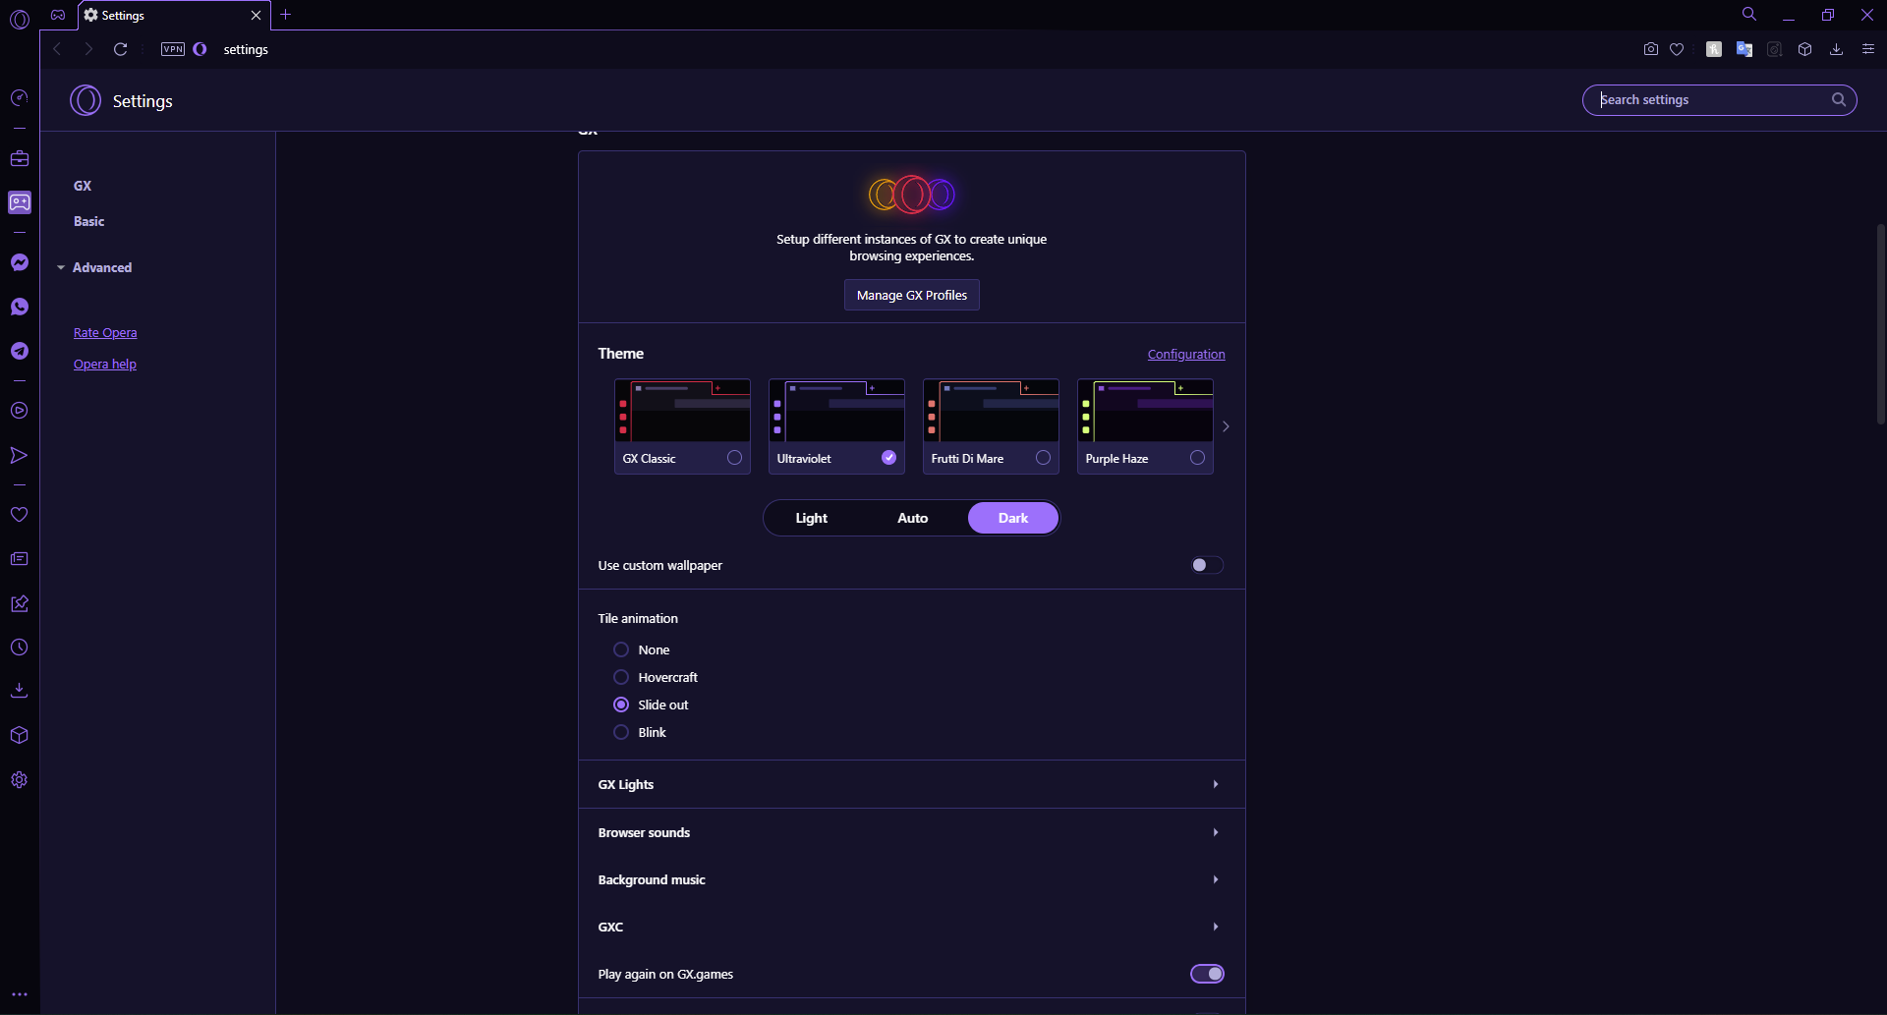
Task: Expand the Browser sounds section
Action: pyautogui.click(x=911, y=832)
